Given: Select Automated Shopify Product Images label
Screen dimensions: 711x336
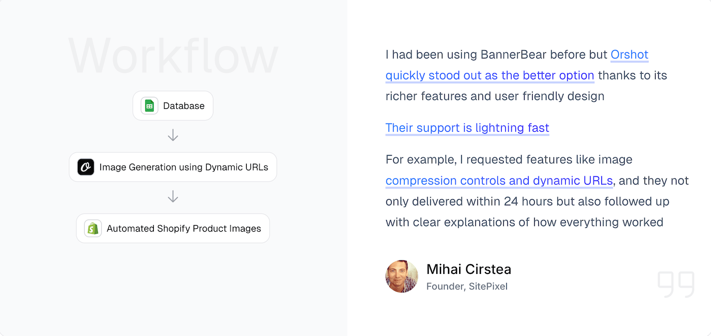Looking at the screenshot, I should 184,228.
